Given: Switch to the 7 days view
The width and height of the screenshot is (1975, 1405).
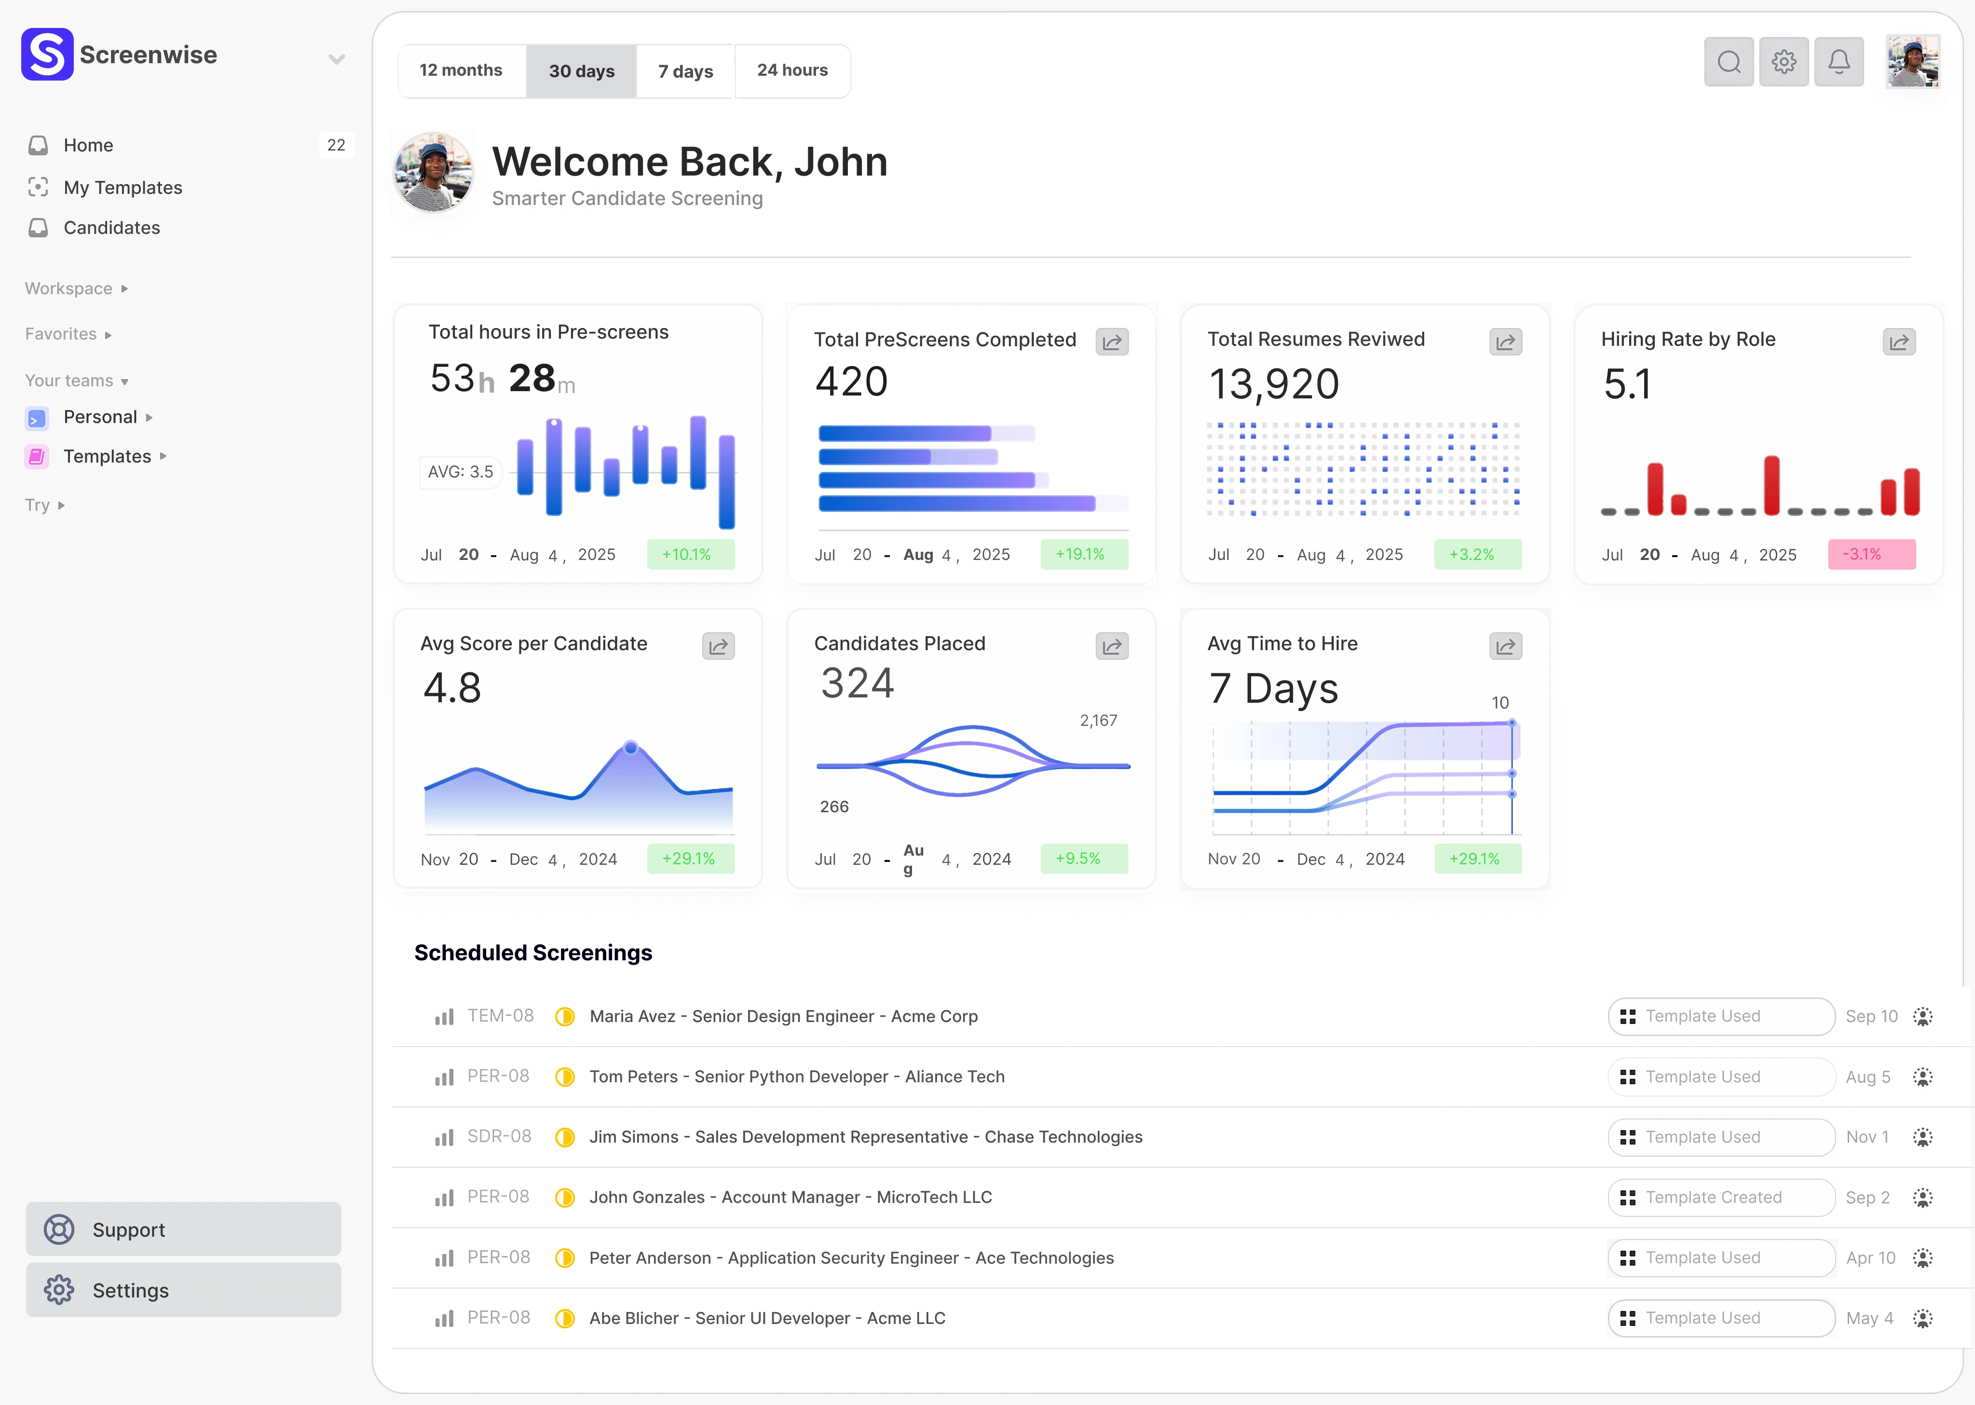Looking at the screenshot, I should click(x=685, y=70).
